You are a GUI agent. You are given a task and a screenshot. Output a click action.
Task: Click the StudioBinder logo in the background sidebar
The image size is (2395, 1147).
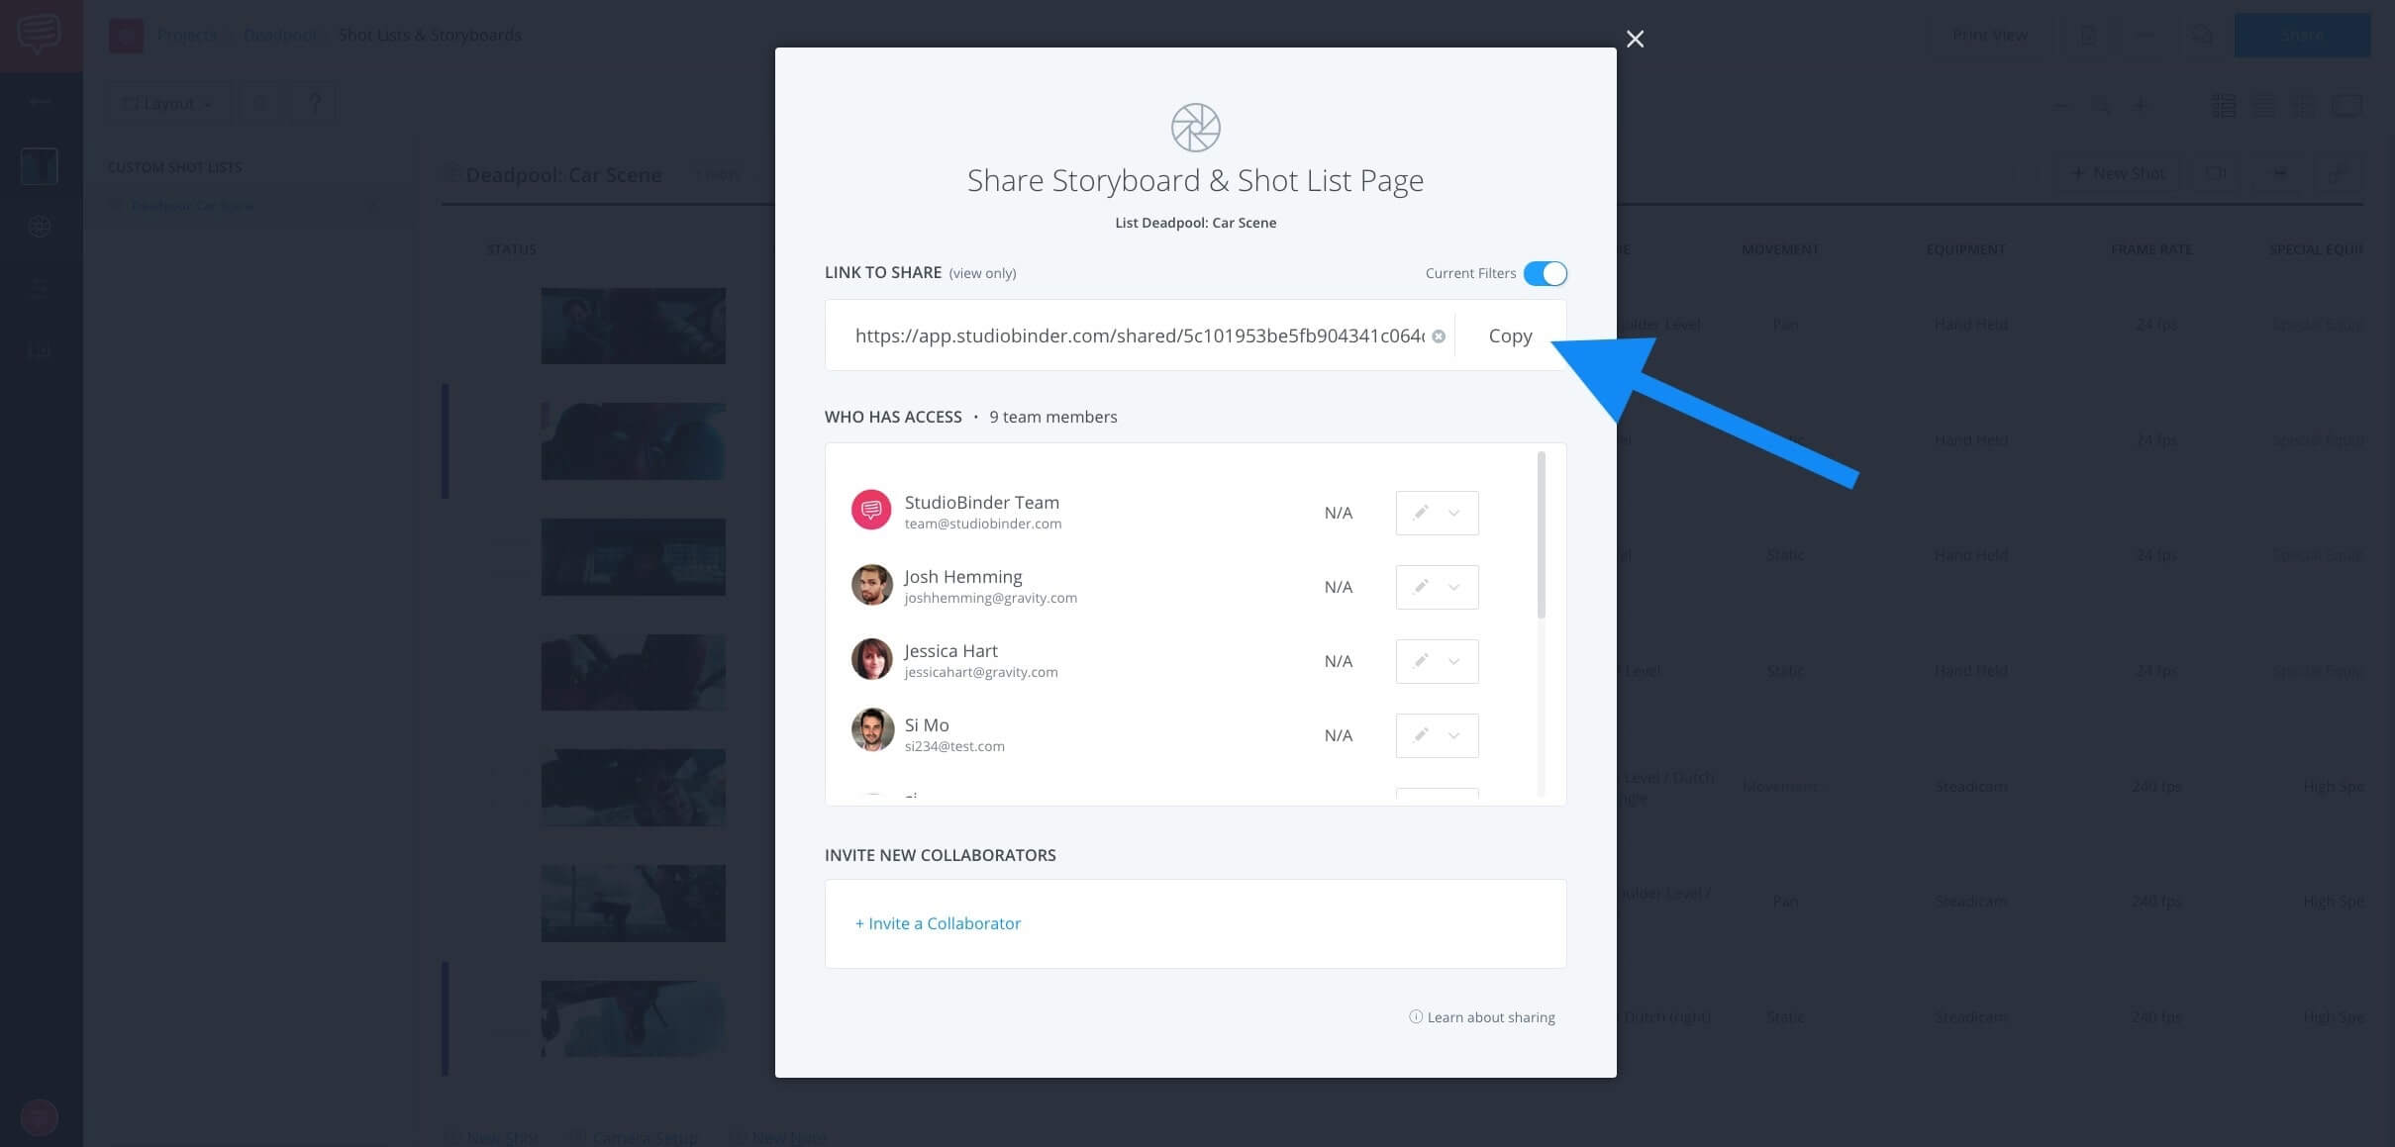pos(40,35)
